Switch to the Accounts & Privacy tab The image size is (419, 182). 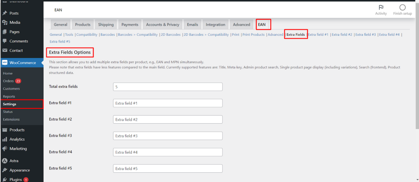coord(162,24)
